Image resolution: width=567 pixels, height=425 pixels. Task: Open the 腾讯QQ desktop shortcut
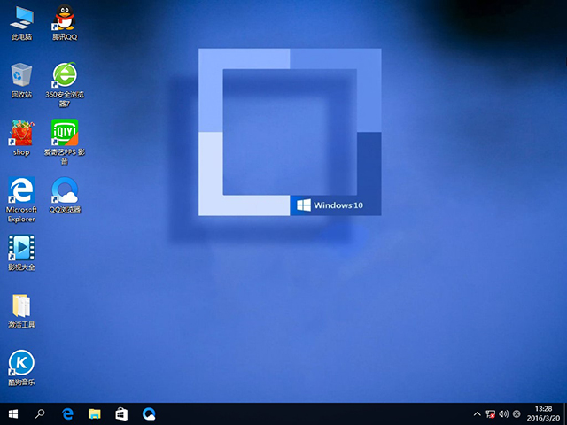(x=64, y=18)
